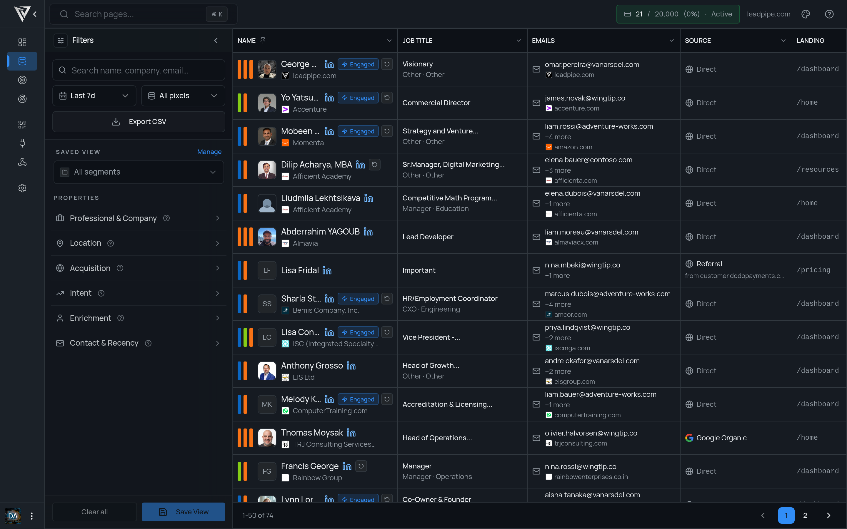
Task: Go to the next page arrow
Action: click(x=828, y=515)
